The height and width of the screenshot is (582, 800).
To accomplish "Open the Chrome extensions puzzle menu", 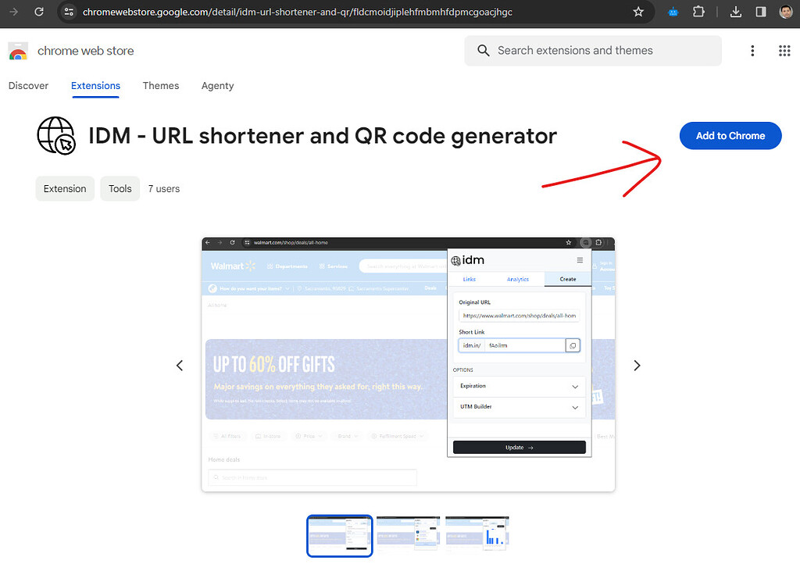I will [x=698, y=12].
